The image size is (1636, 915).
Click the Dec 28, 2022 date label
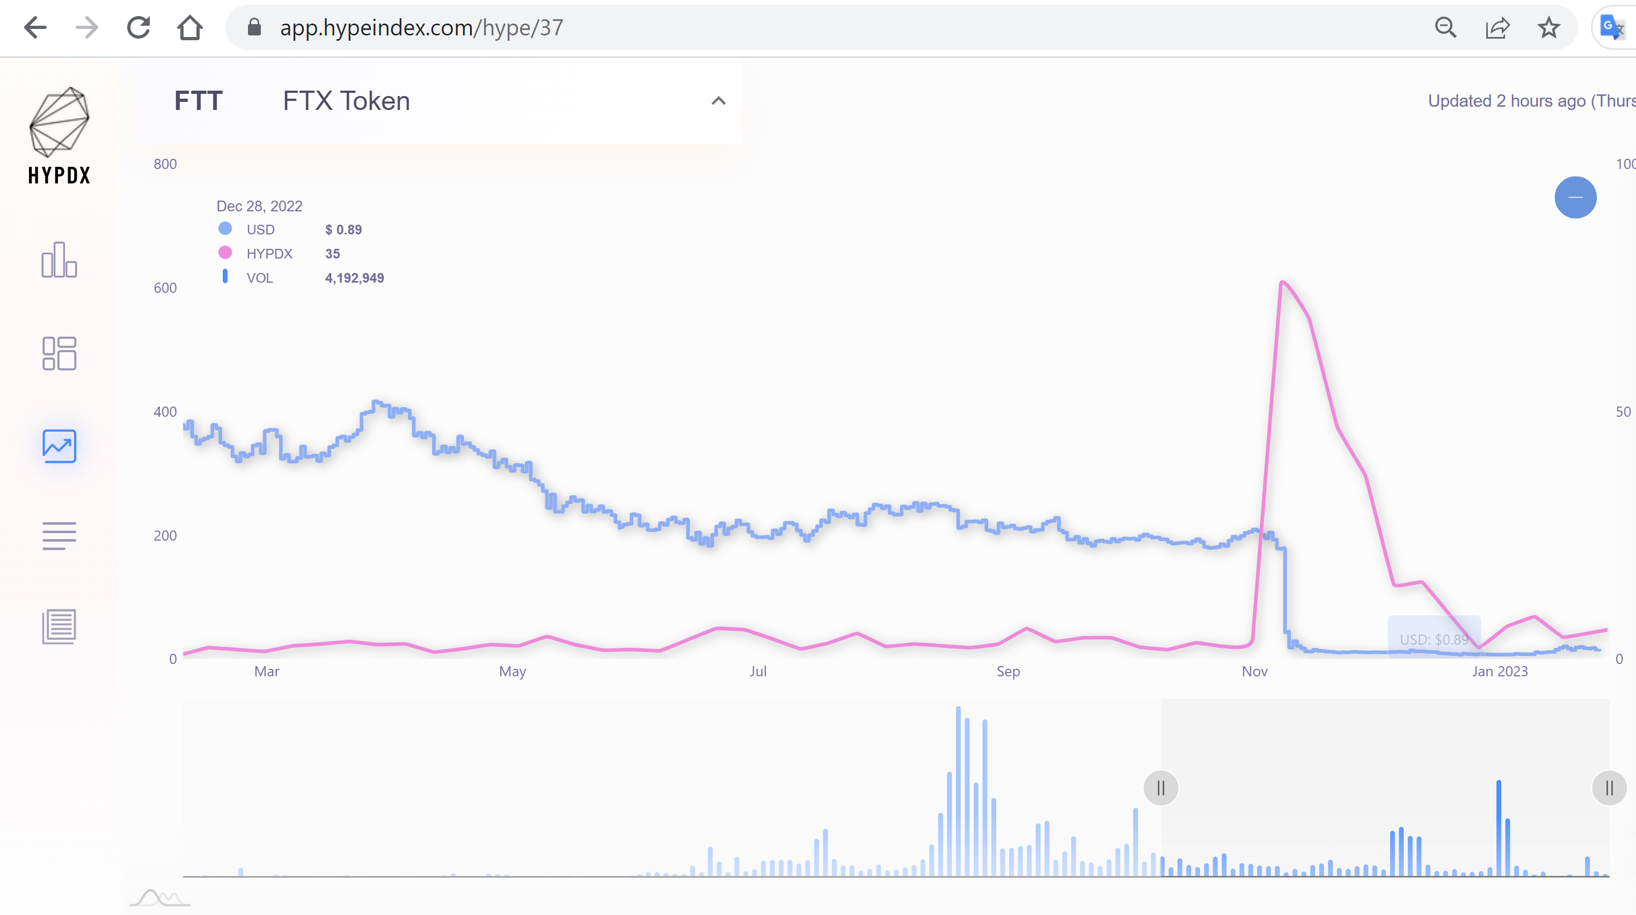[x=259, y=206]
